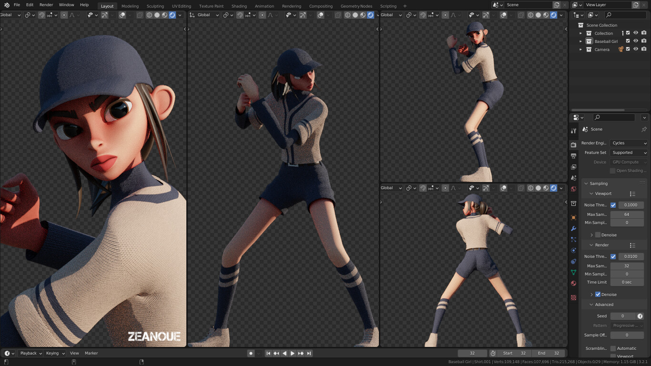Open the Render menu

tap(46, 5)
